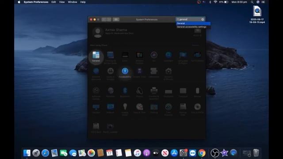The width and height of the screenshot is (283, 159).
Task: Select the 2020-08-17 mp4 desktop file
Action: point(257,15)
